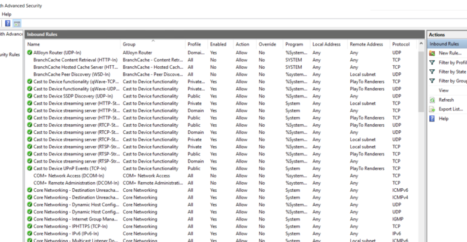Open the Help menu
The width and height of the screenshot is (467, 242).
click(x=6, y=14)
